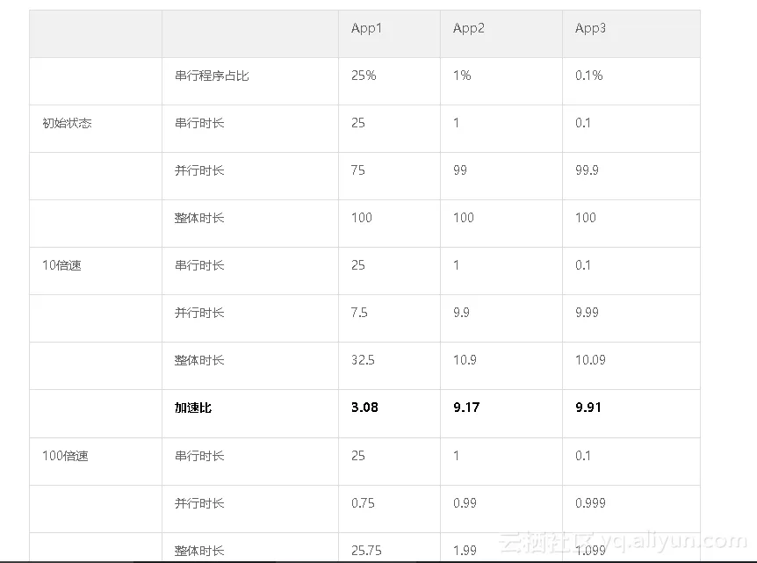Viewport: 757px width, 563px height.
Task: Click the 25% cell under App1
Action: (364, 76)
